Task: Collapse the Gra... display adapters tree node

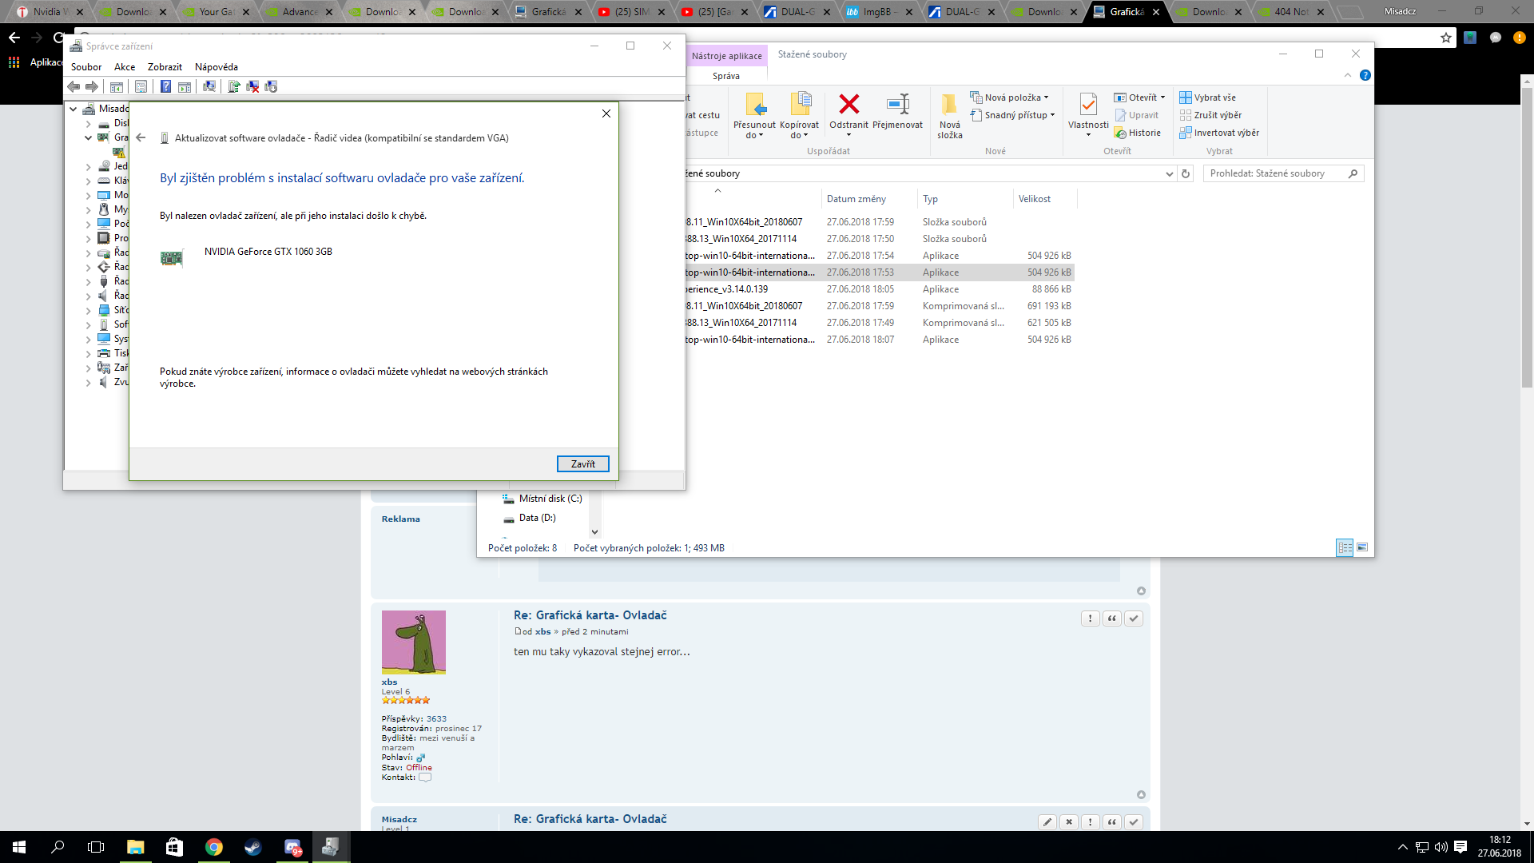Action: pyautogui.click(x=88, y=137)
